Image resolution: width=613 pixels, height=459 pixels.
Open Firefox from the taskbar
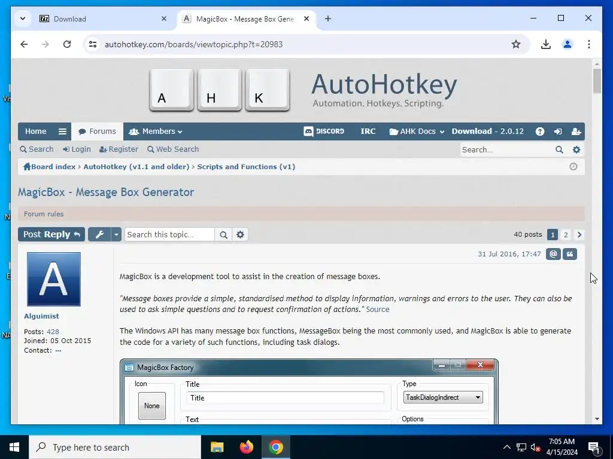[x=246, y=447]
